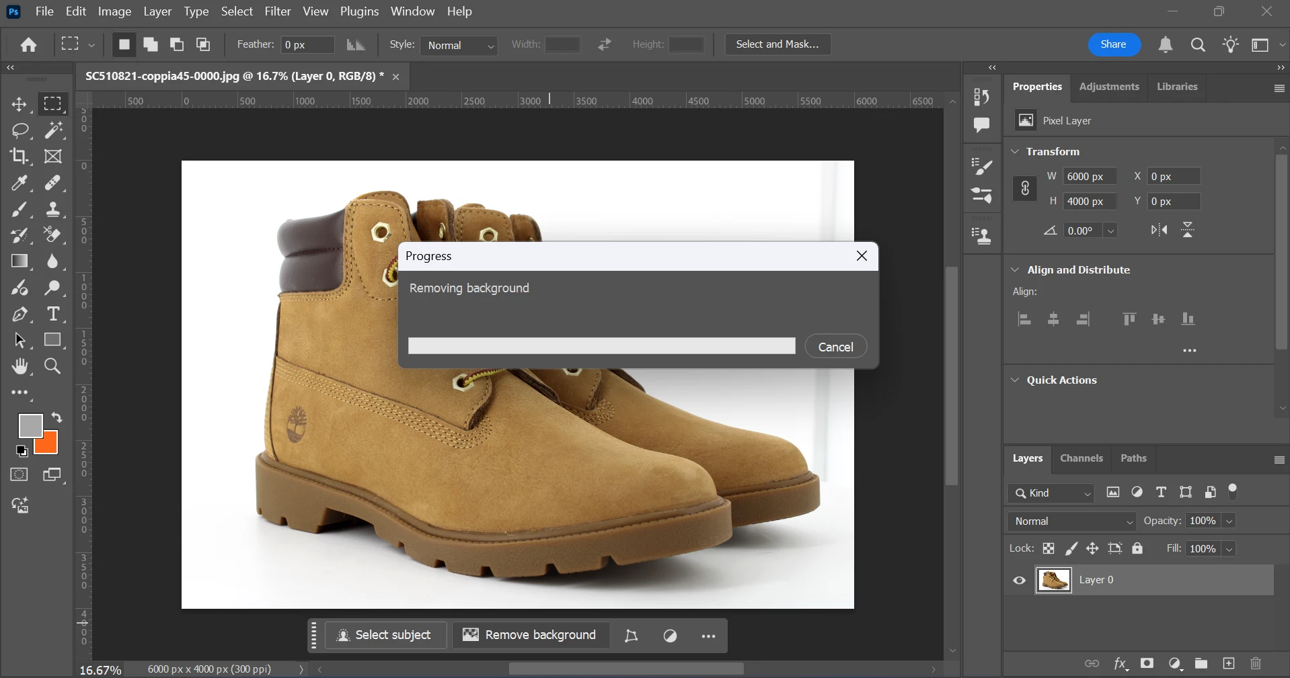Select the Blur tool
The width and height of the screenshot is (1290, 678).
53,261
